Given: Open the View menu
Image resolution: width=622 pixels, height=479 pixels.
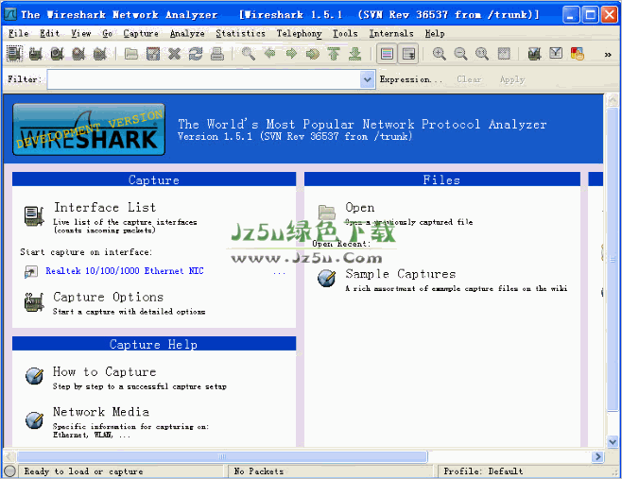Looking at the screenshot, I should click(x=81, y=33).
